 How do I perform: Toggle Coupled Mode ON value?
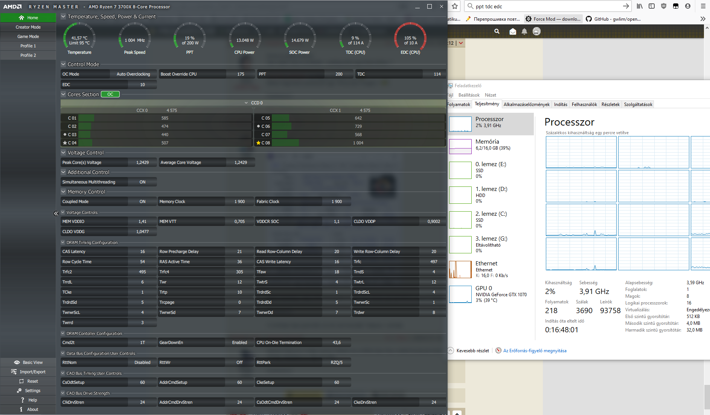[x=142, y=201]
